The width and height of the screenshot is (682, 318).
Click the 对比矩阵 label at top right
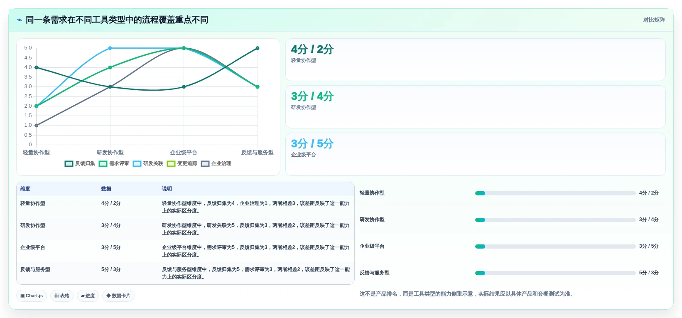click(654, 20)
